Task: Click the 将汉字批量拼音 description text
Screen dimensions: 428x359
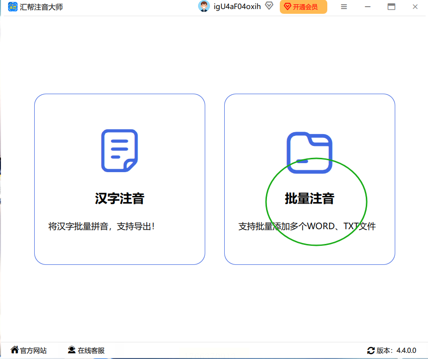Action: pyautogui.click(x=102, y=226)
